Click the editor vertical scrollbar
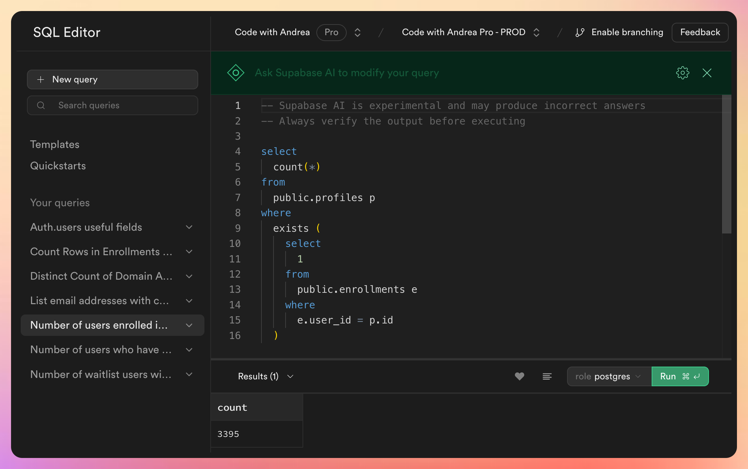 point(727,164)
